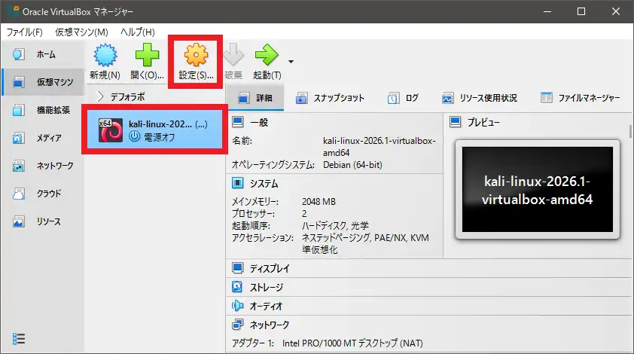Click the オーディオ speaker icon

point(238,306)
